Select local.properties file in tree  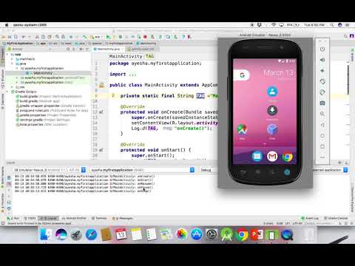point(41,124)
